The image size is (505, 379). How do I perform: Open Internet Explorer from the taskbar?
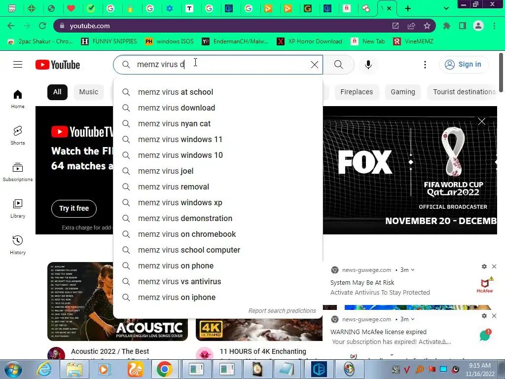click(x=44, y=369)
